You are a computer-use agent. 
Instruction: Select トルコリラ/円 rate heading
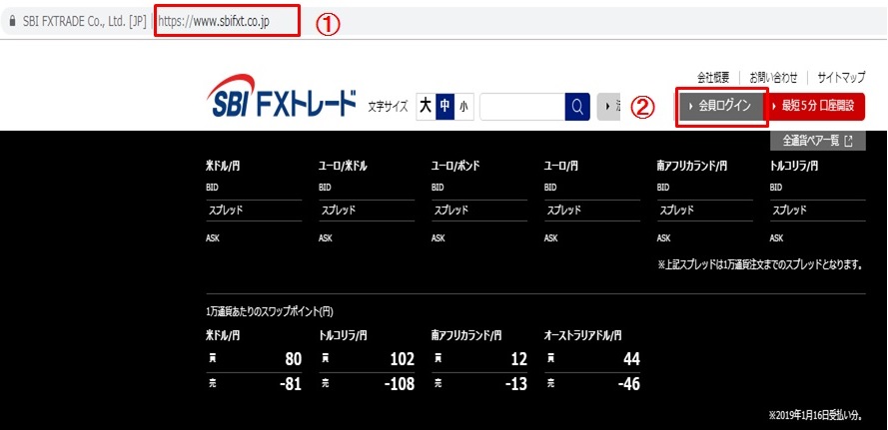(794, 167)
